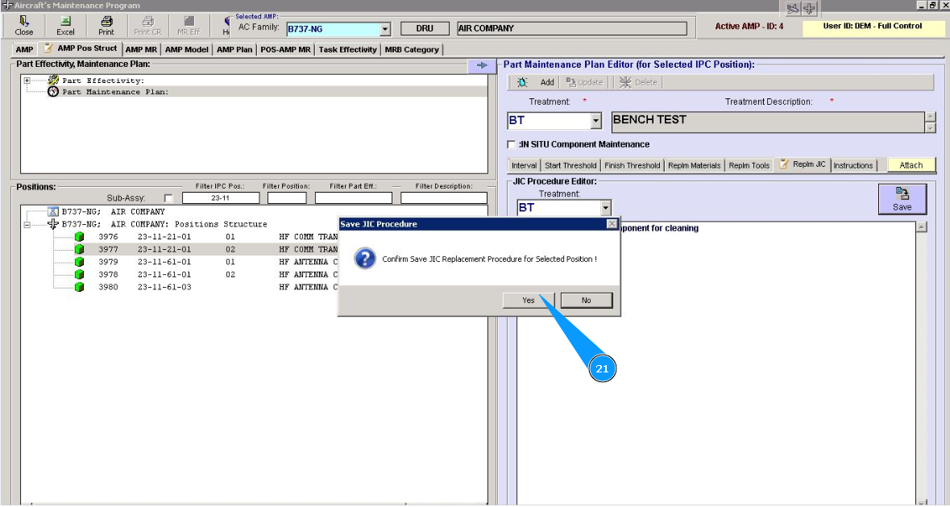Click the Filter IPC Pos field with 23-11
Screen dimensions: 950x507
tap(221, 198)
